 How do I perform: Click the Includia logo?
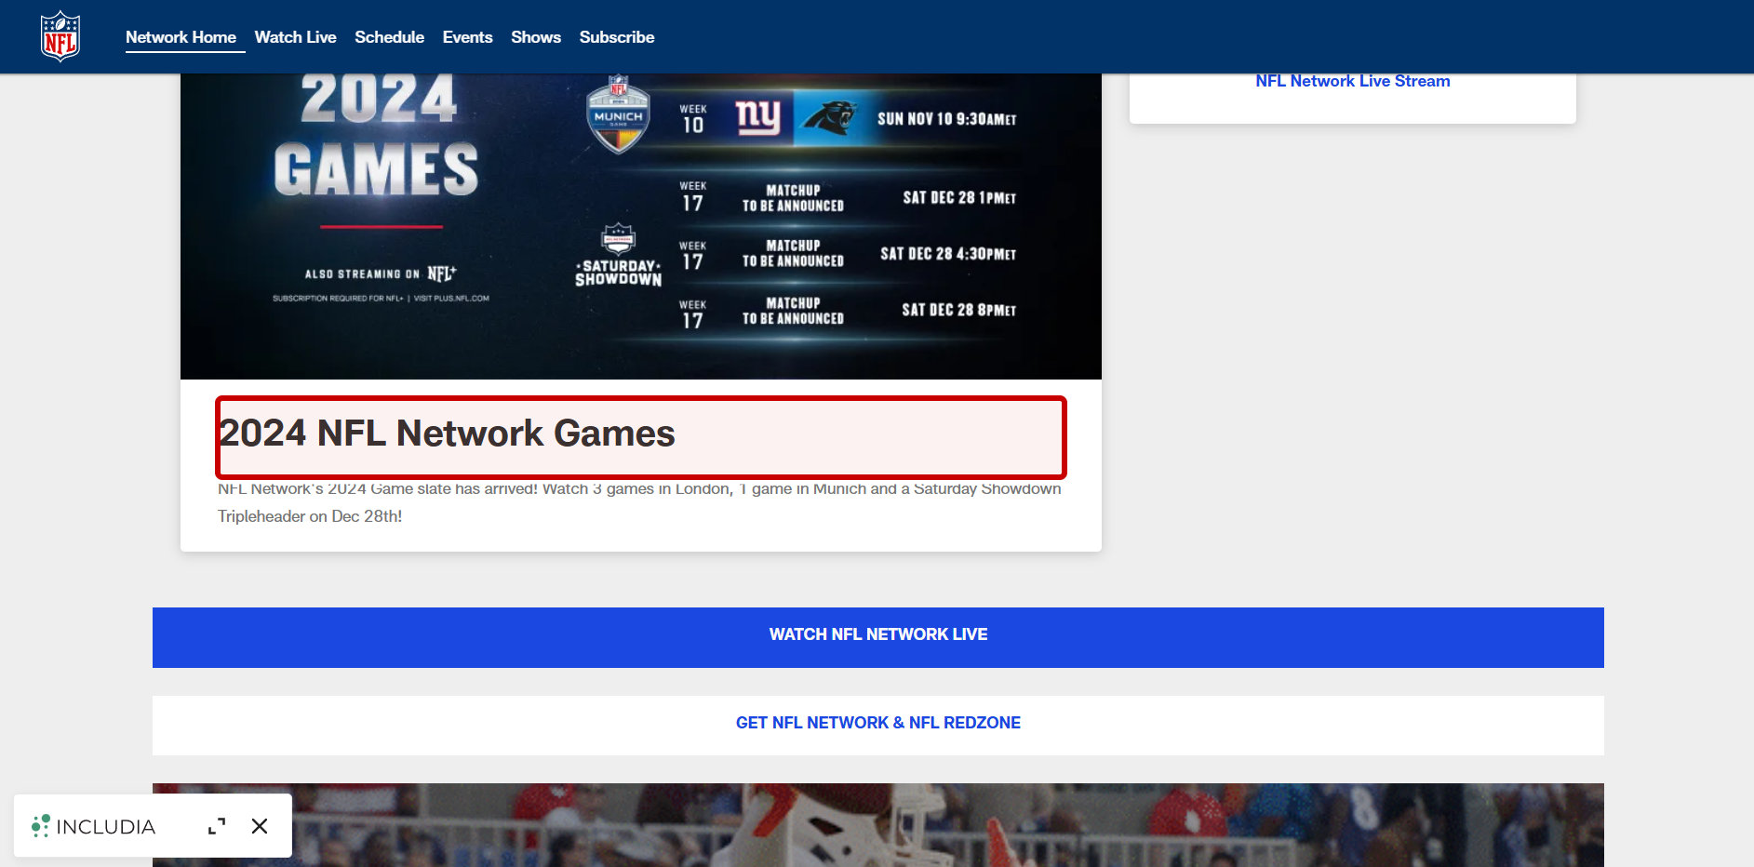[93, 826]
